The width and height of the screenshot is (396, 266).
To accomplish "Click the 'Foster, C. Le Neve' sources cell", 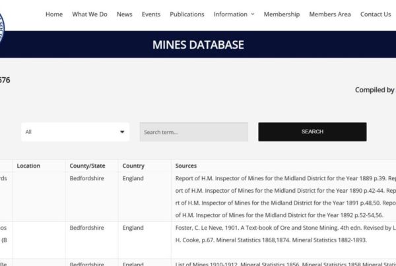I will click(284, 240).
